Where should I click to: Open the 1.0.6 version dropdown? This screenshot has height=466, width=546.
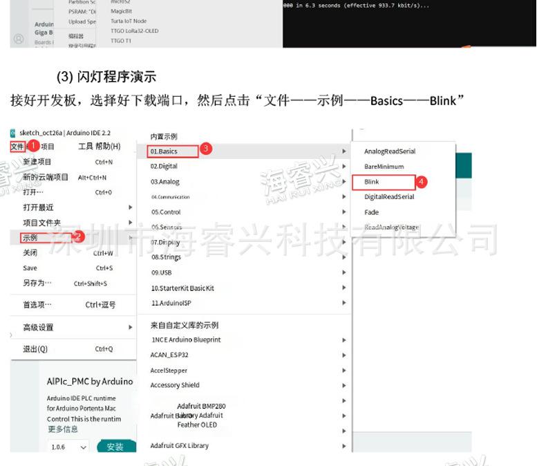[68, 447]
